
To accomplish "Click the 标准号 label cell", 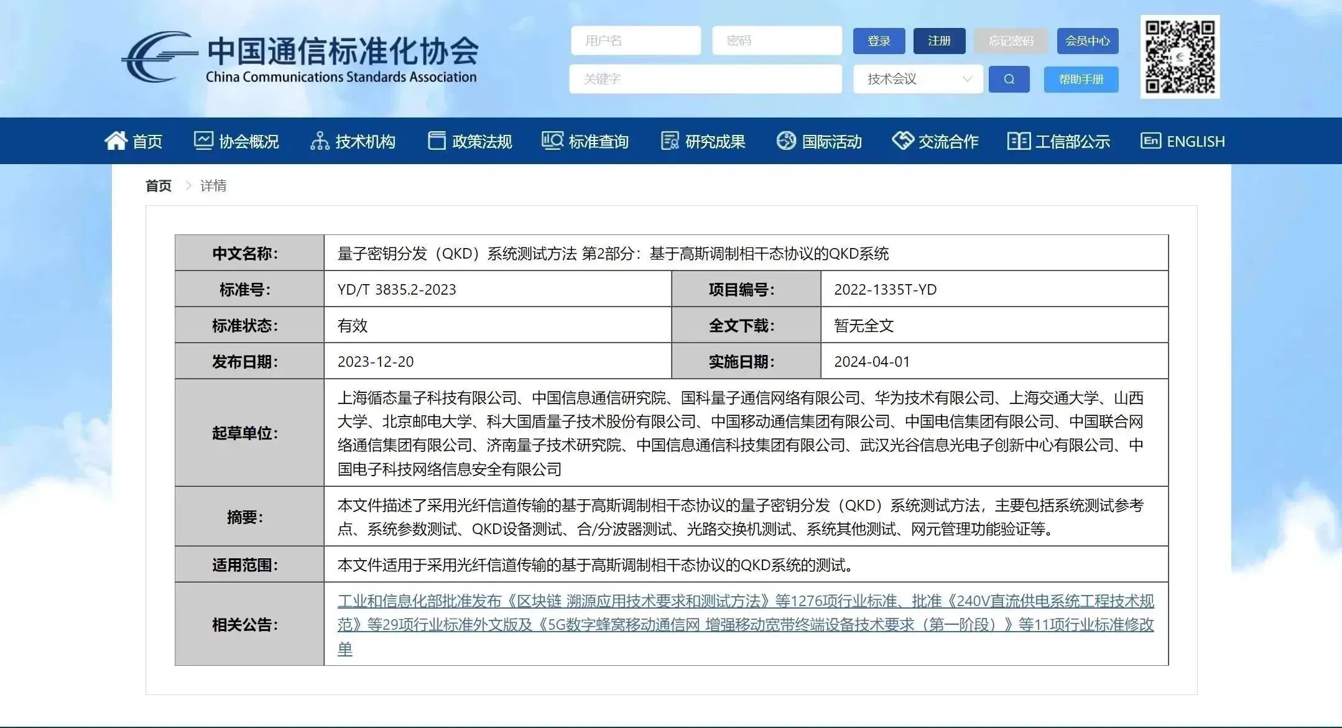I will coord(249,289).
